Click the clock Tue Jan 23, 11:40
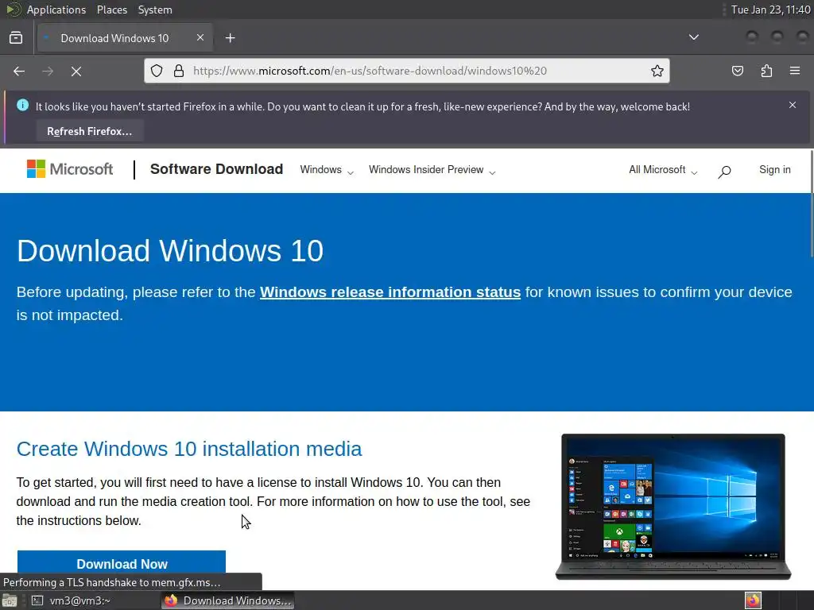Screen dimensions: 814x610 click(770, 10)
